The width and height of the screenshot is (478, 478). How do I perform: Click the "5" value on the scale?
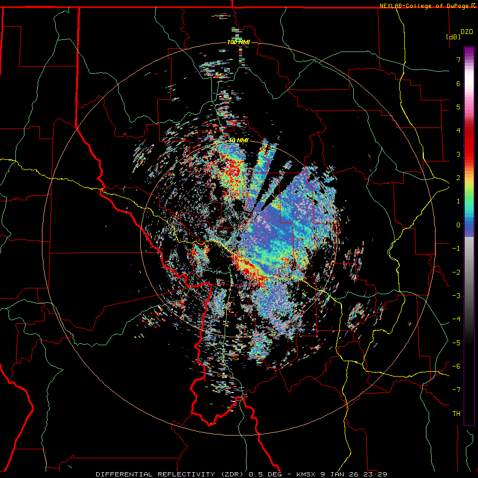coord(458,107)
